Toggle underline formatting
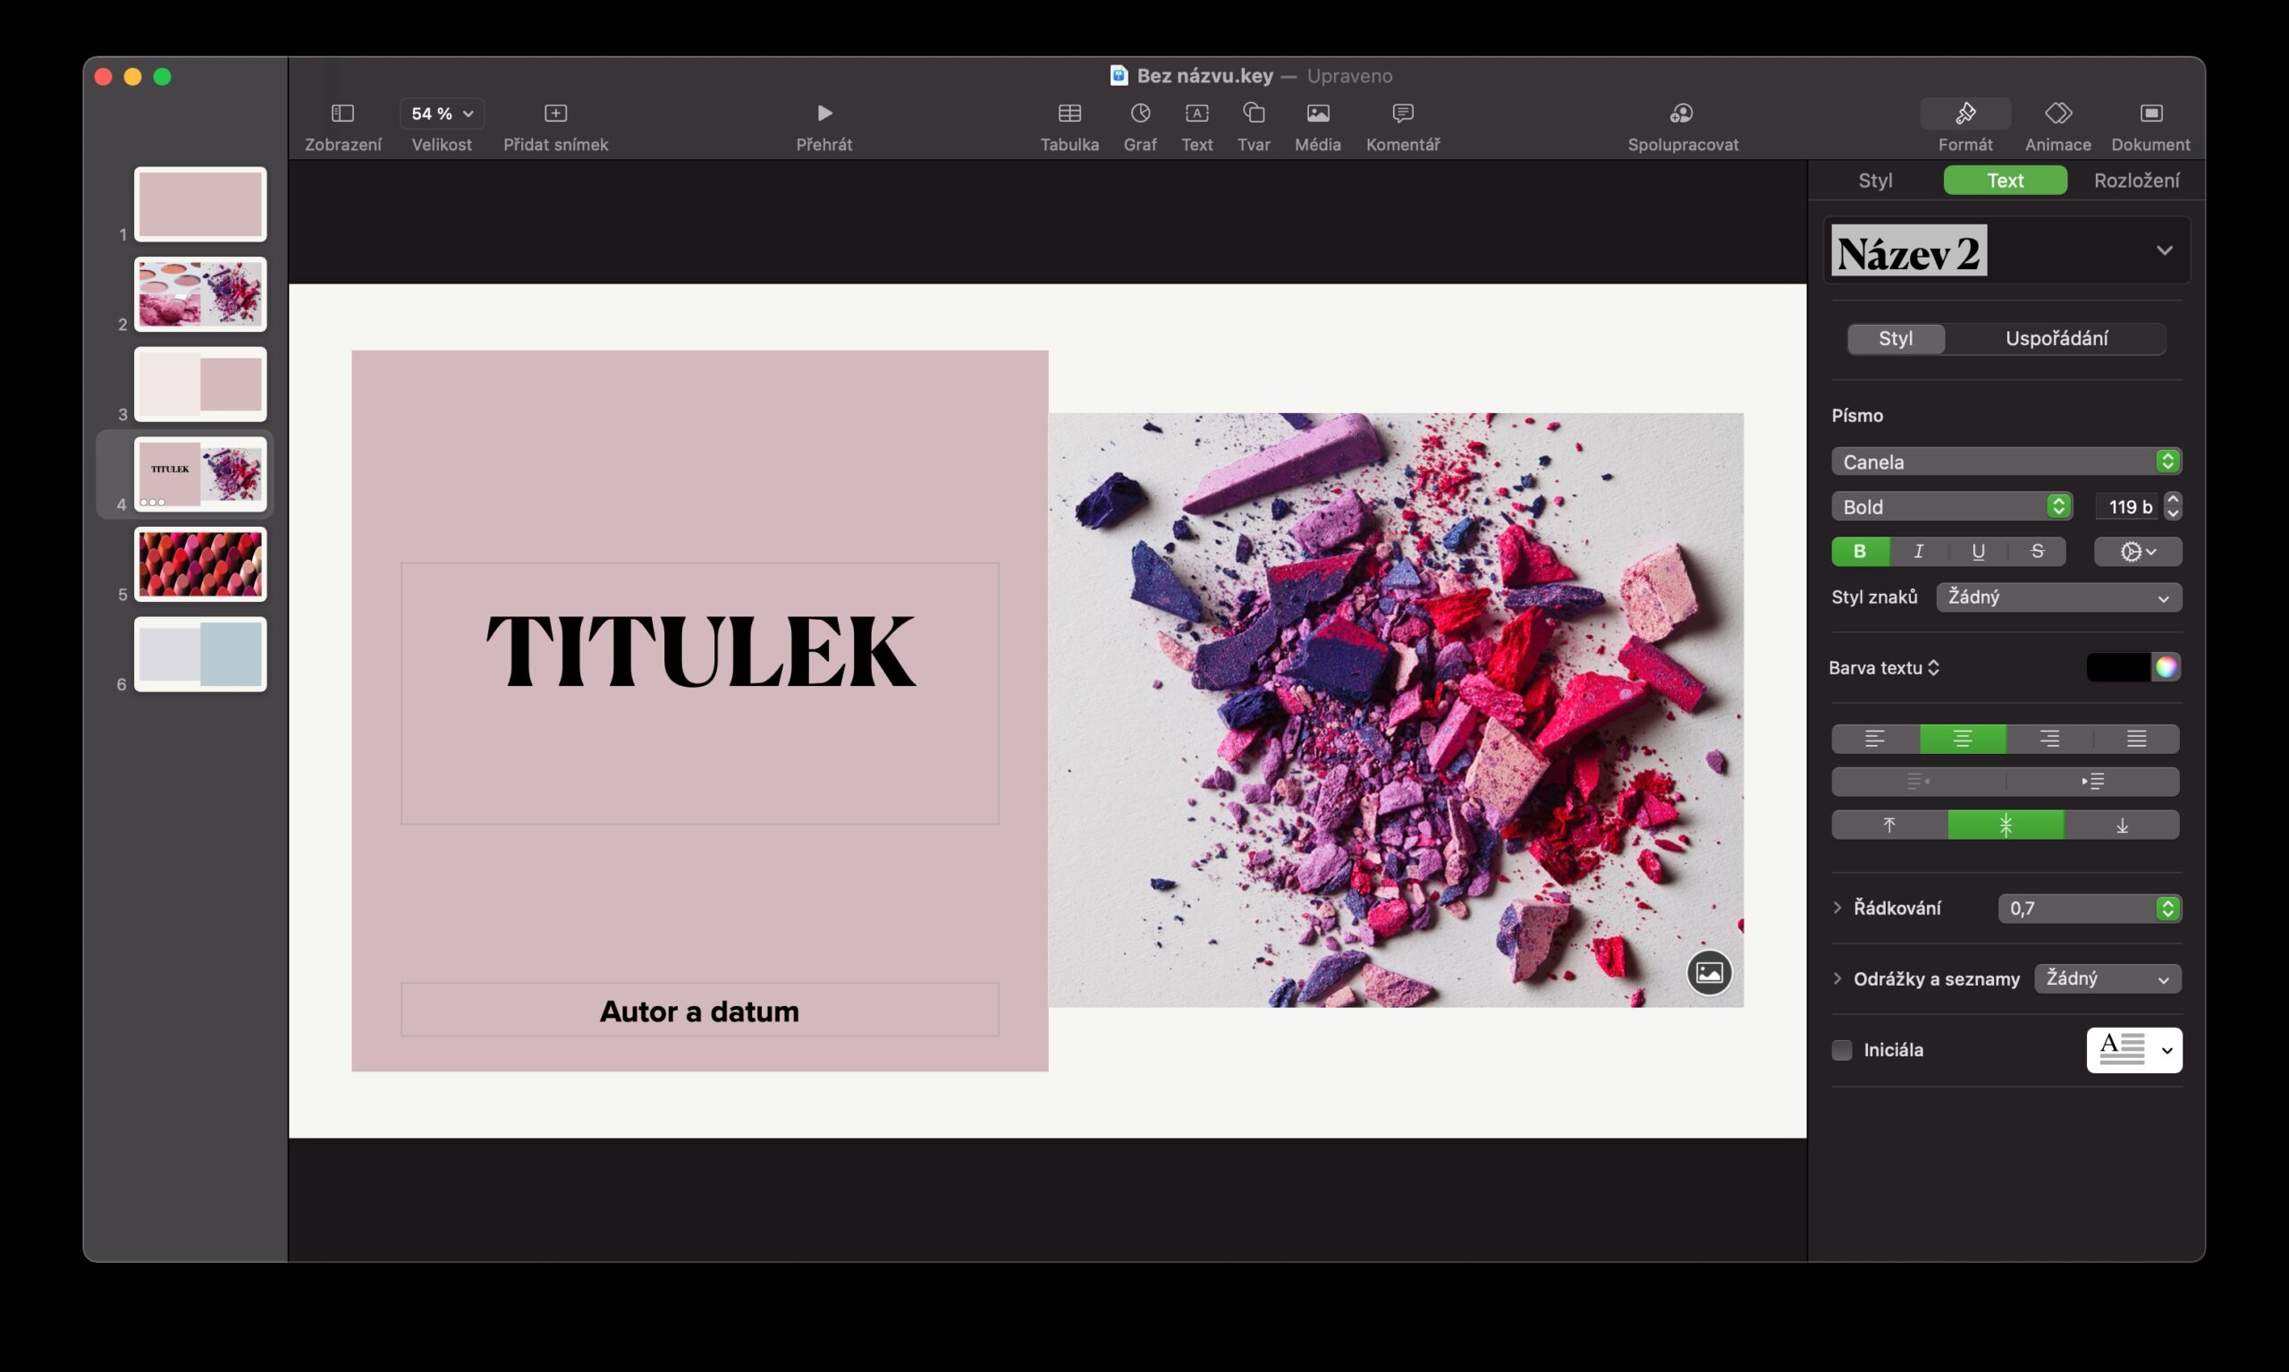This screenshot has width=2289, height=1372. coord(1978,551)
